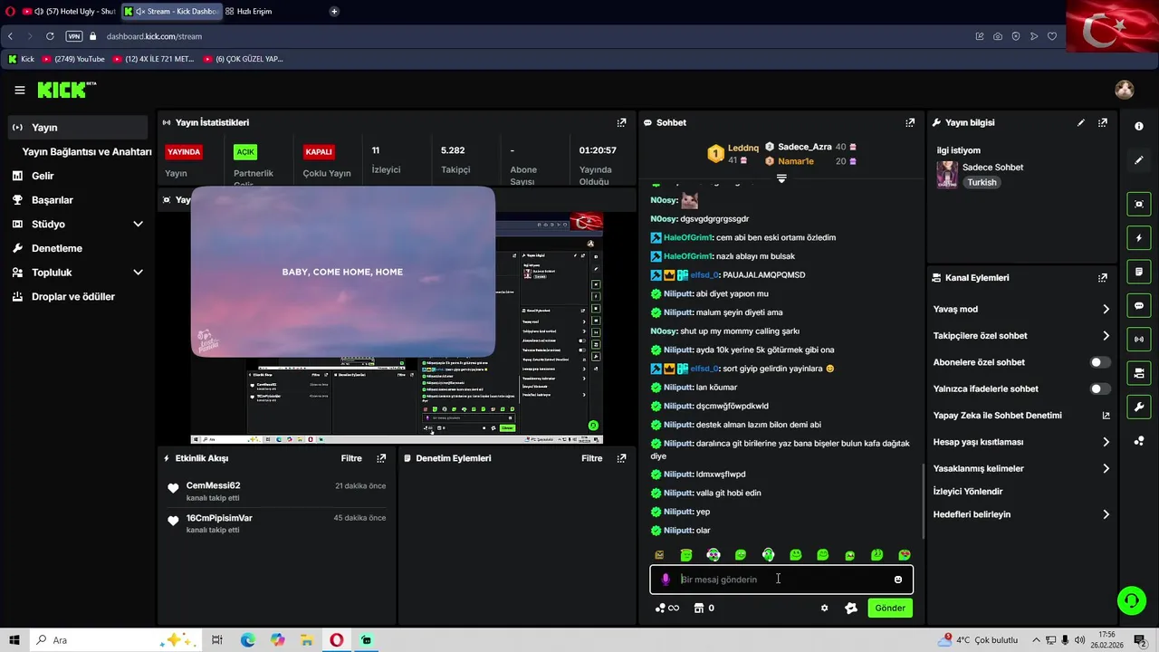Viewport: 1159px width, 652px height.
Task: Click the Kick logo in the header
Action: coord(65,90)
